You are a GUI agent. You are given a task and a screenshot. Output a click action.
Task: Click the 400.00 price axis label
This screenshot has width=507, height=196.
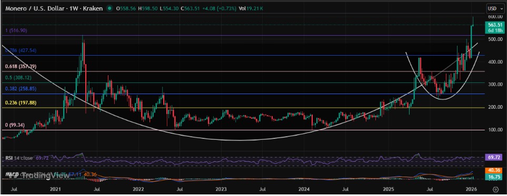(x=495, y=61)
